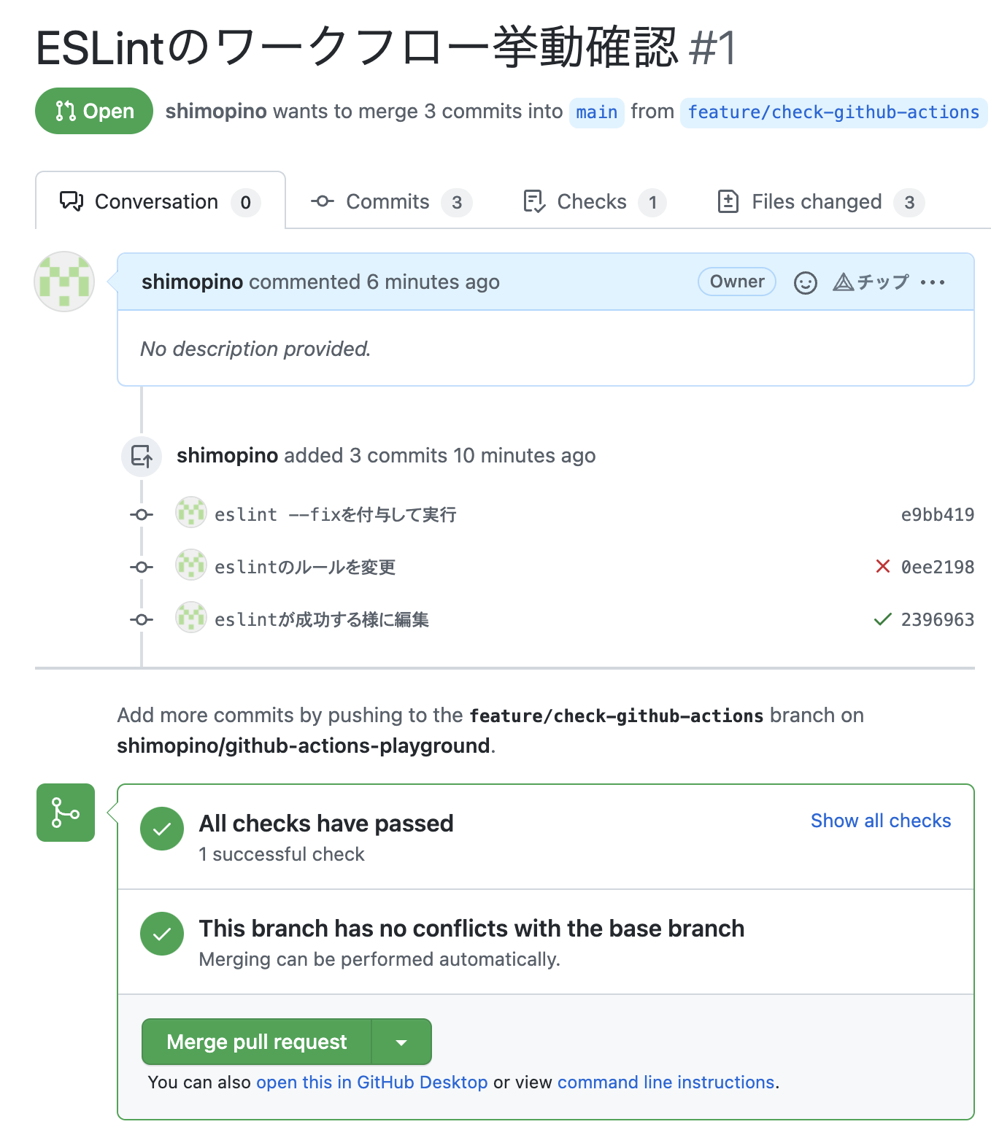Click avatar next to 'eslint --fixを付与して実行' commit

[191, 512]
